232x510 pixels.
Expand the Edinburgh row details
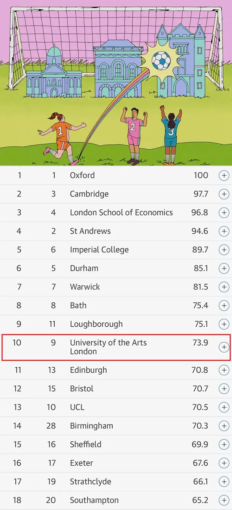pos(224,370)
